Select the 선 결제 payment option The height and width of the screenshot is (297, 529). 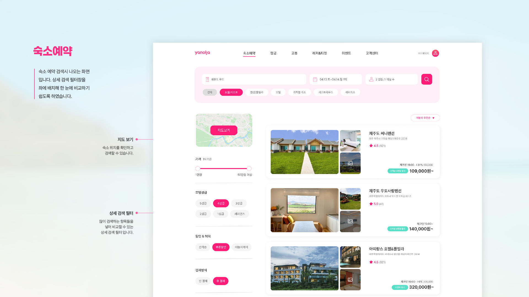coord(203,281)
